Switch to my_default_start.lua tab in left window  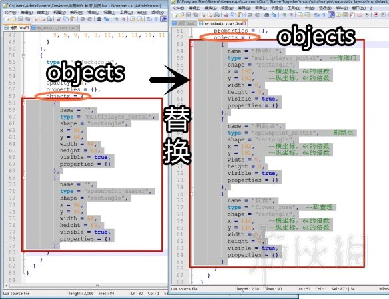click(56, 28)
